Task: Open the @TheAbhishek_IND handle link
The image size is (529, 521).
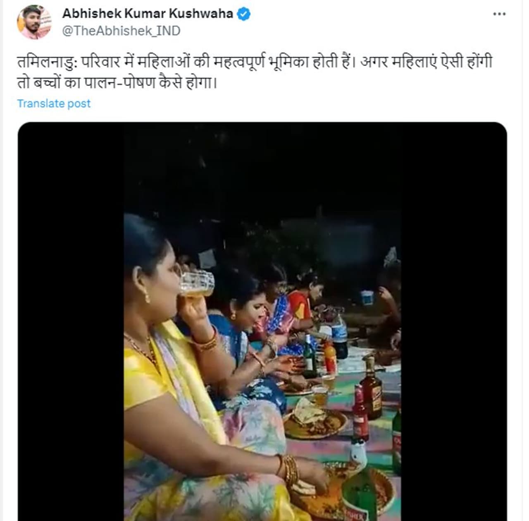Action: 121,31
